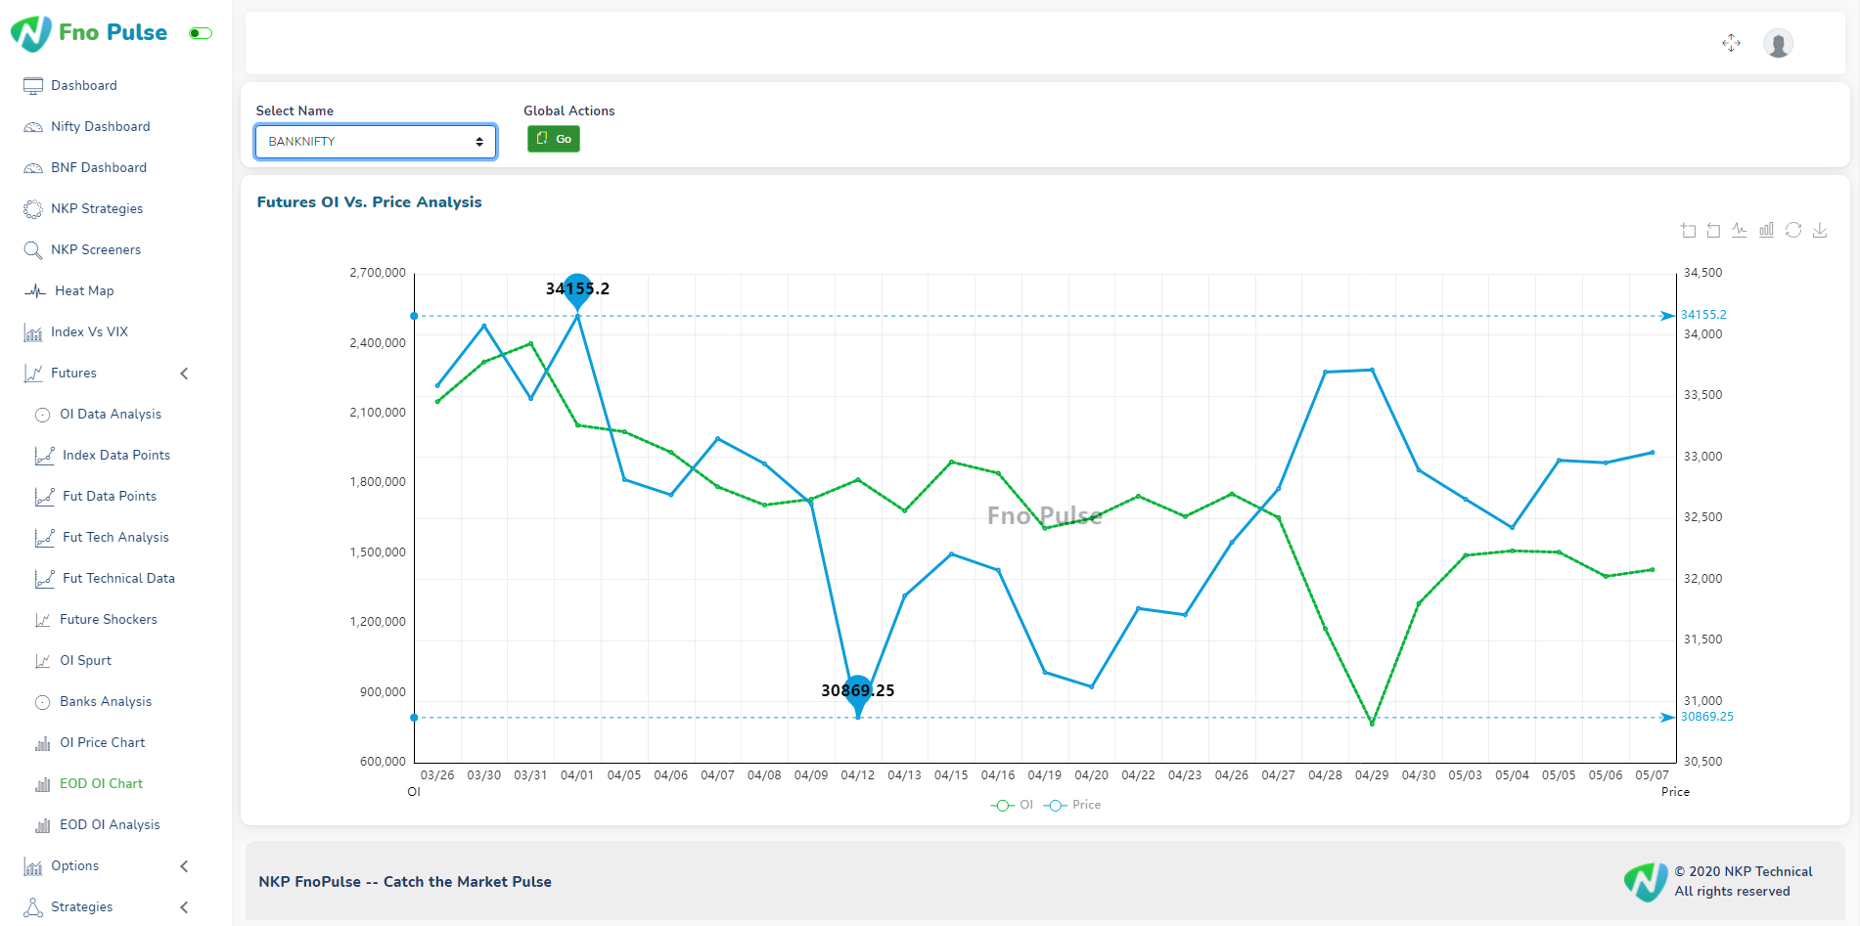This screenshot has height=926, width=1860.
Task: Open the user profile avatar
Action: 1778,43
